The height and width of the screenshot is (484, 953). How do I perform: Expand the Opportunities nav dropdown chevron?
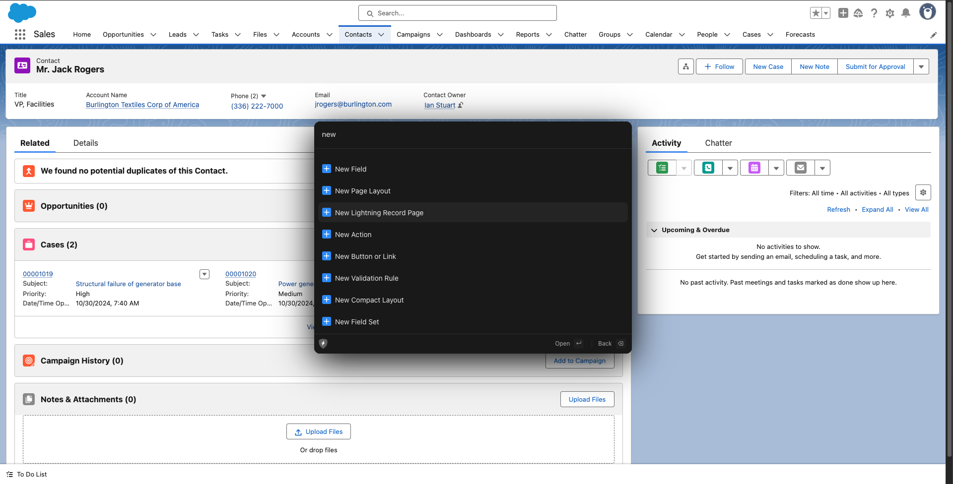click(x=153, y=35)
